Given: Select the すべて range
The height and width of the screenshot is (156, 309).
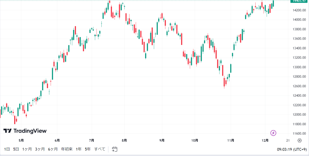Looking at the screenshot, I should pyautogui.click(x=100, y=149).
